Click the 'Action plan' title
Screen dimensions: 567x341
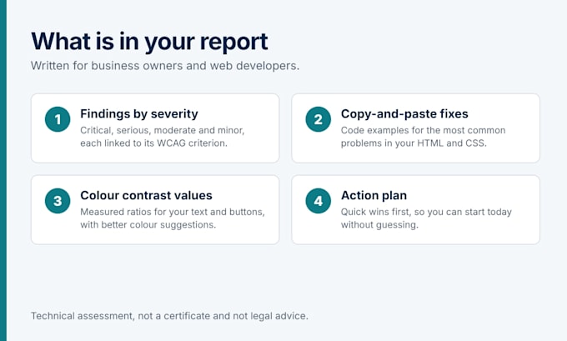click(374, 195)
